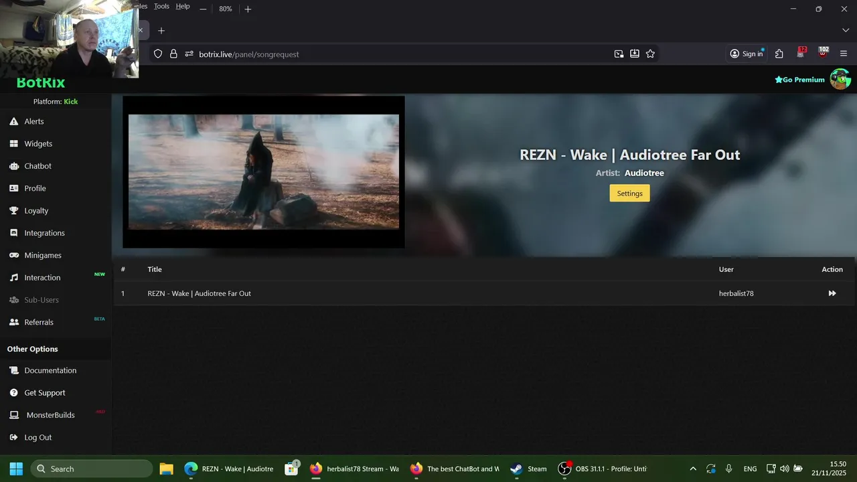Skip the REZN - Wake song
This screenshot has width=857, height=482.
[x=832, y=293]
